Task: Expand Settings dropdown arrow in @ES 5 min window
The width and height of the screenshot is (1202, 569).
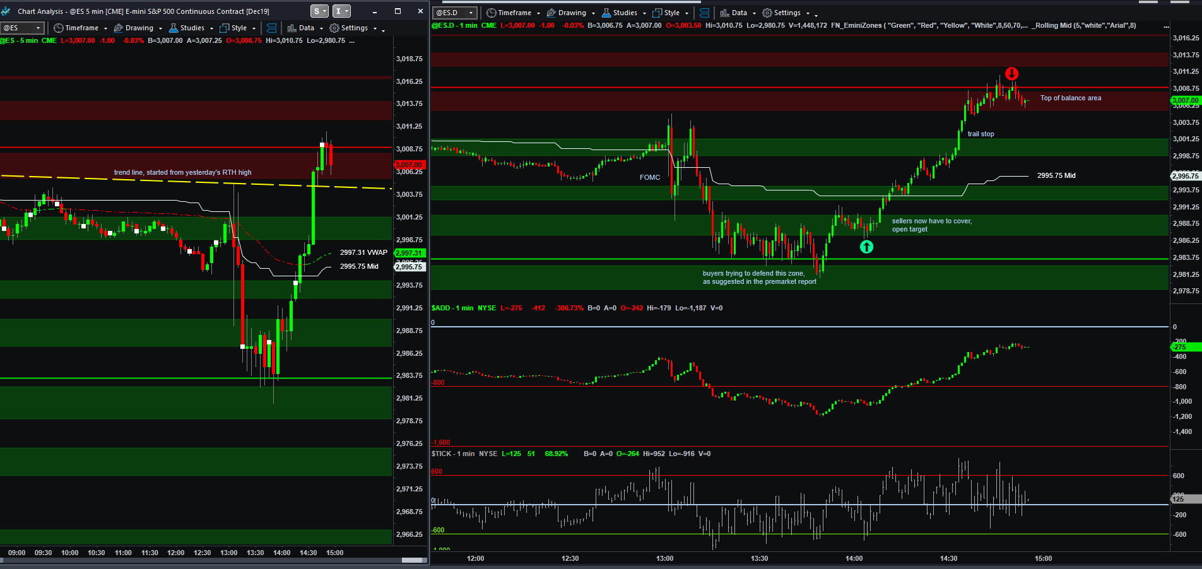Action: point(375,28)
